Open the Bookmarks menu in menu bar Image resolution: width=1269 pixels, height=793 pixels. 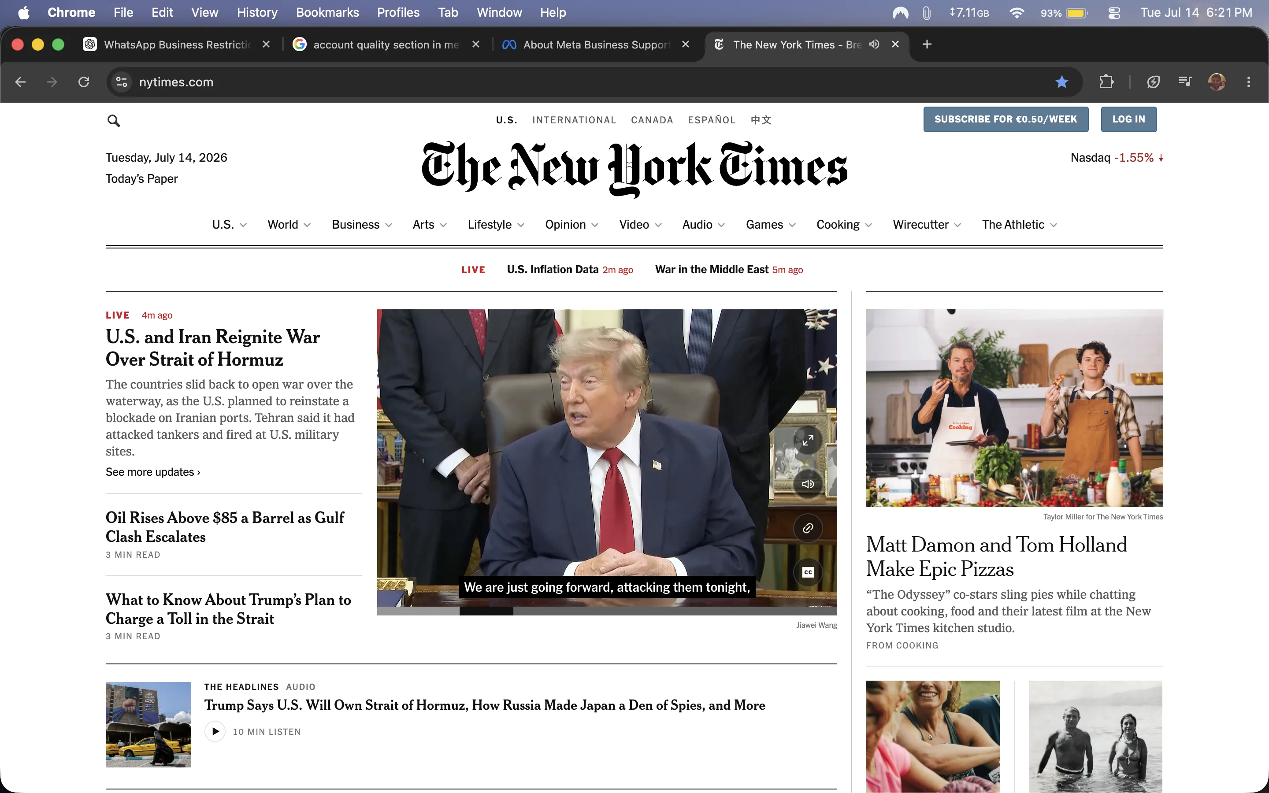click(x=327, y=13)
